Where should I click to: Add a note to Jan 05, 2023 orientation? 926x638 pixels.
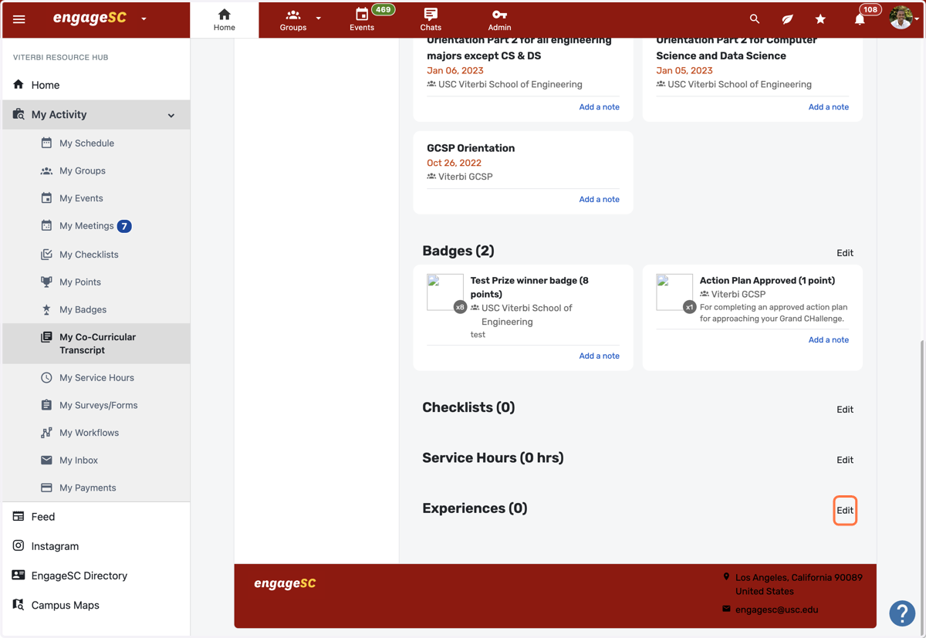828,107
